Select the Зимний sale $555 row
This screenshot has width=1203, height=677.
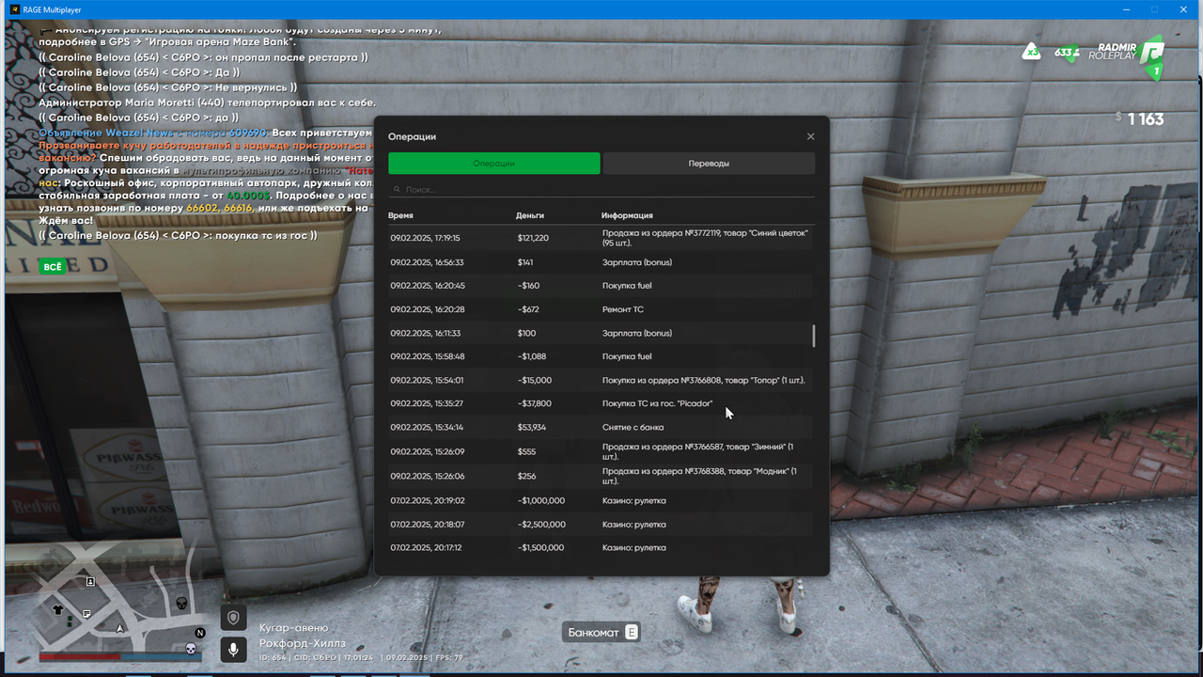click(601, 451)
